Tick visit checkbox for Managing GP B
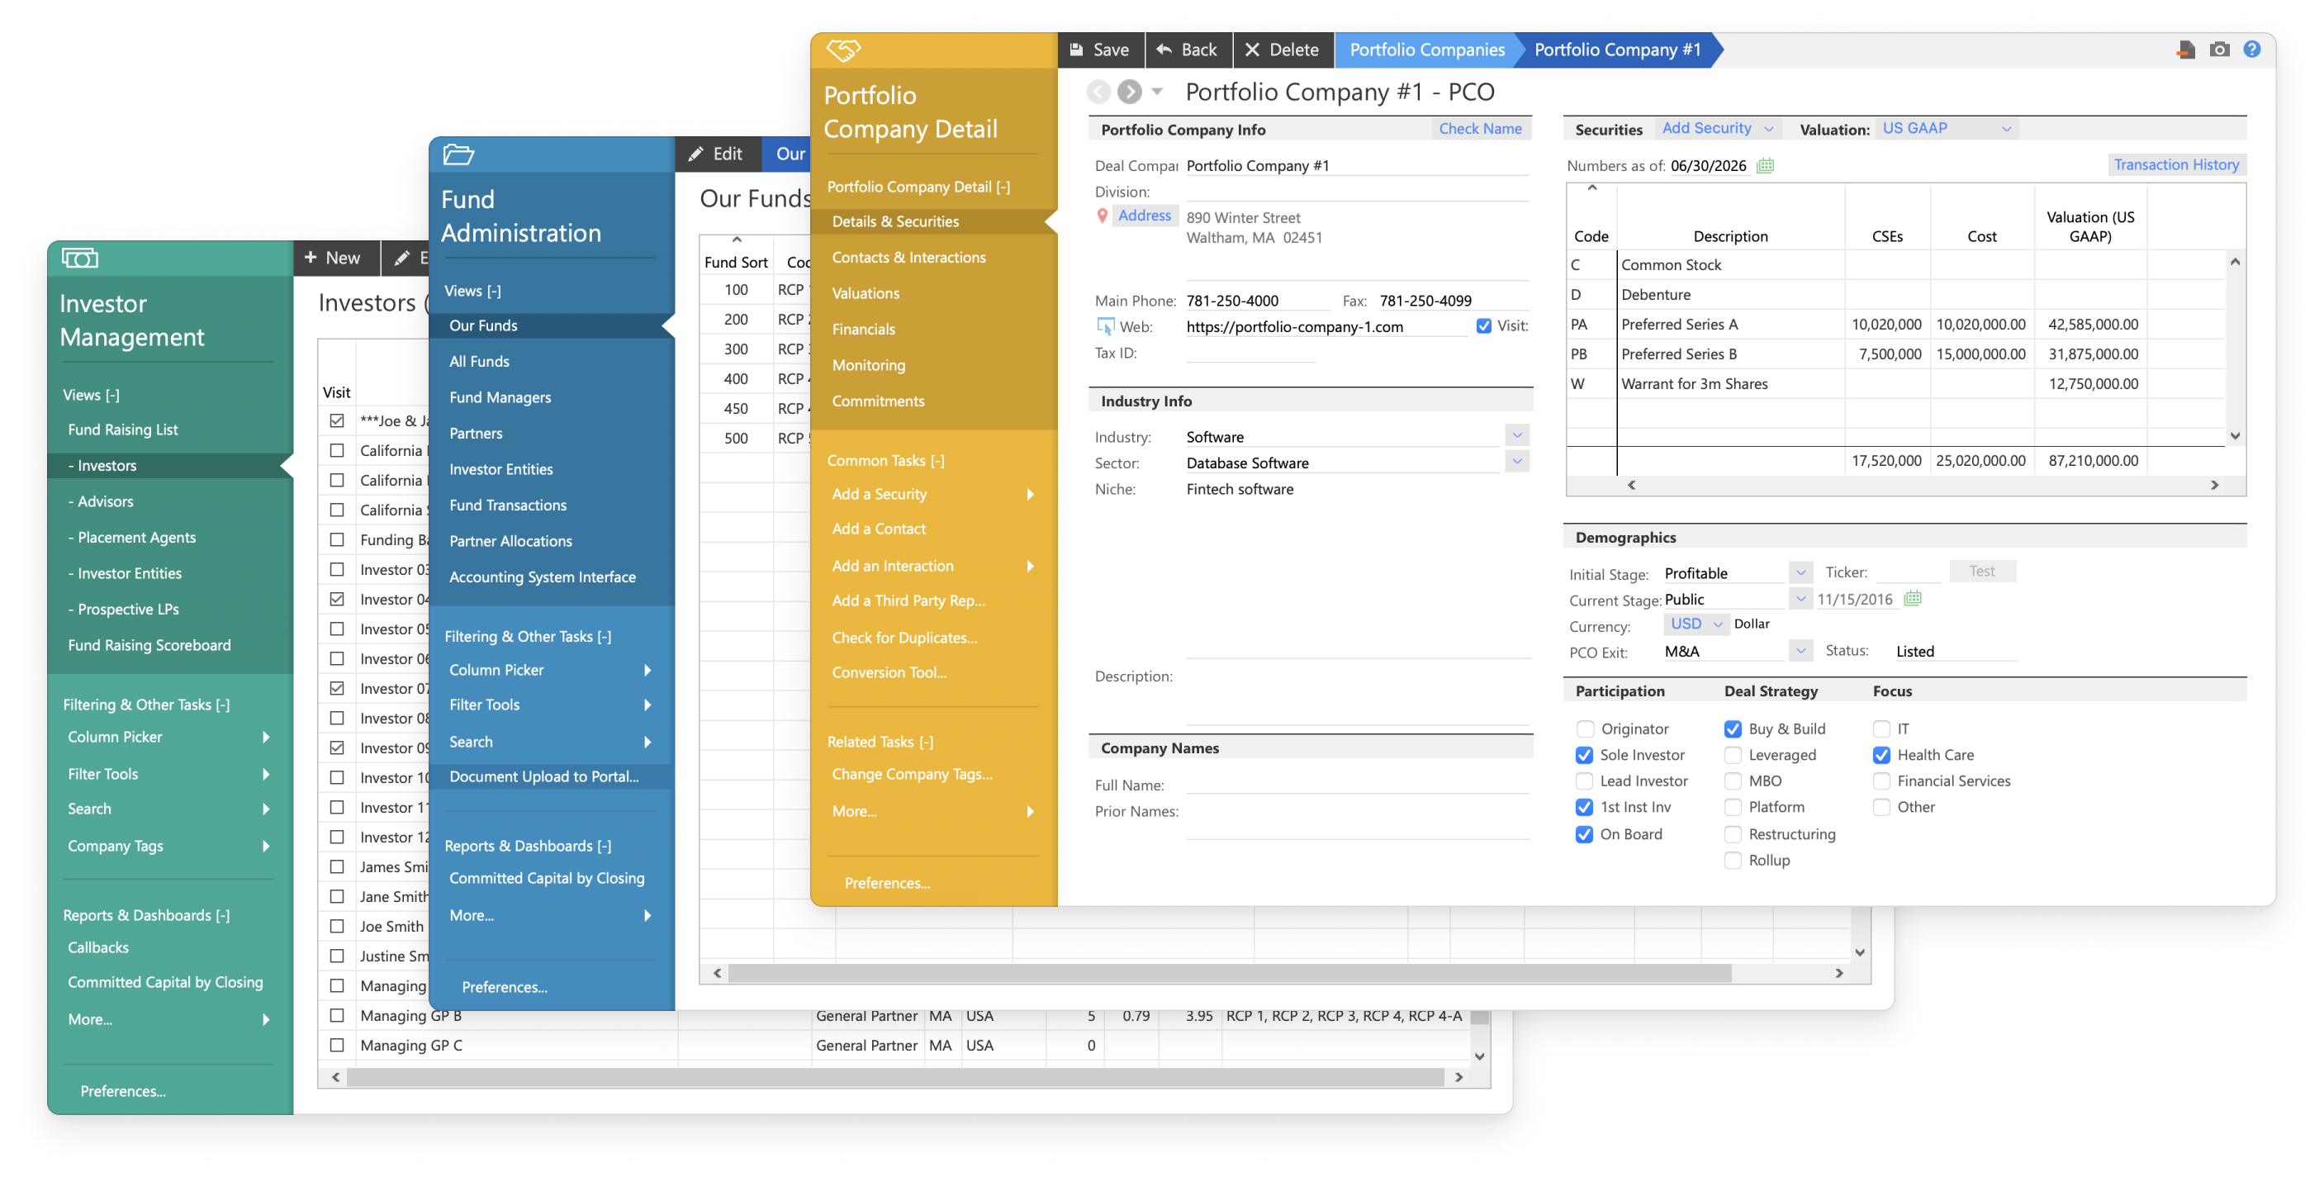2324x1177 pixels. [x=336, y=1015]
